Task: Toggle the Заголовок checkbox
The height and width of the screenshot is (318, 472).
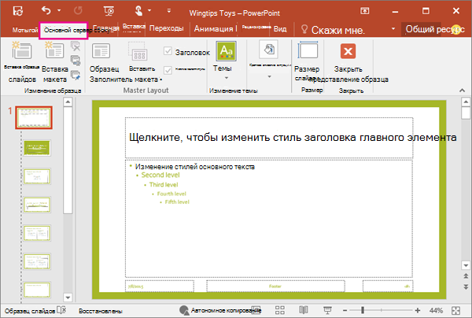Action: [168, 51]
